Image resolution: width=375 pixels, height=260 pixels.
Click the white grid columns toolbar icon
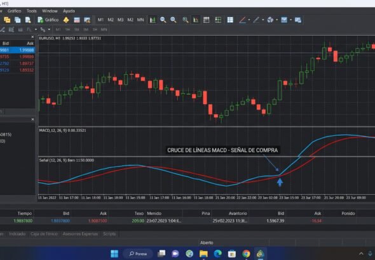[206, 20]
